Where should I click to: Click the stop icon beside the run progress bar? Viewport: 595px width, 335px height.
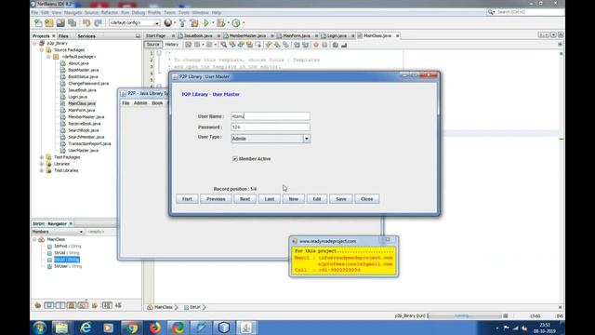(506, 316)
